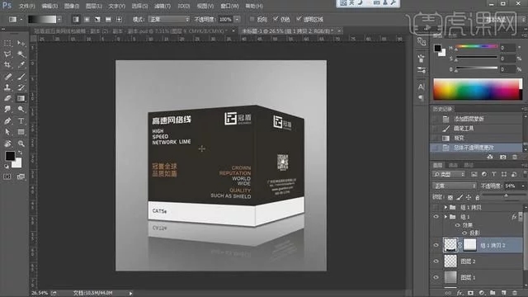Create new adjustment layer

pos(482,293)
